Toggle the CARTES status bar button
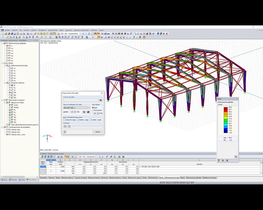This screenshot has width=263, height=210. pyautogui.click(x=176, y=183)
